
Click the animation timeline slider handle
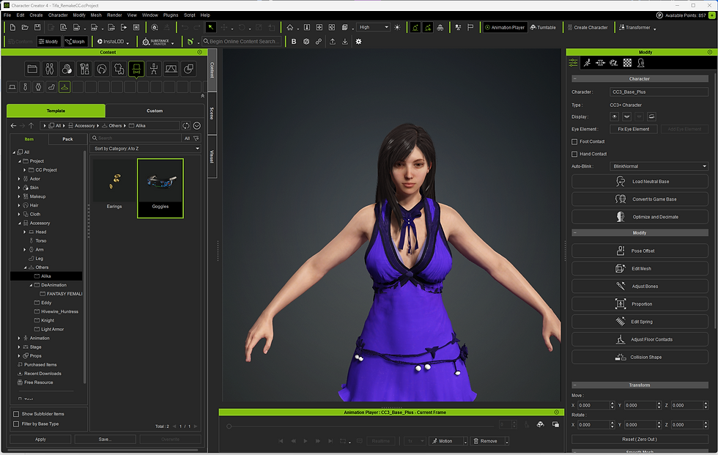pyautogui.click(x=229, y=426)
